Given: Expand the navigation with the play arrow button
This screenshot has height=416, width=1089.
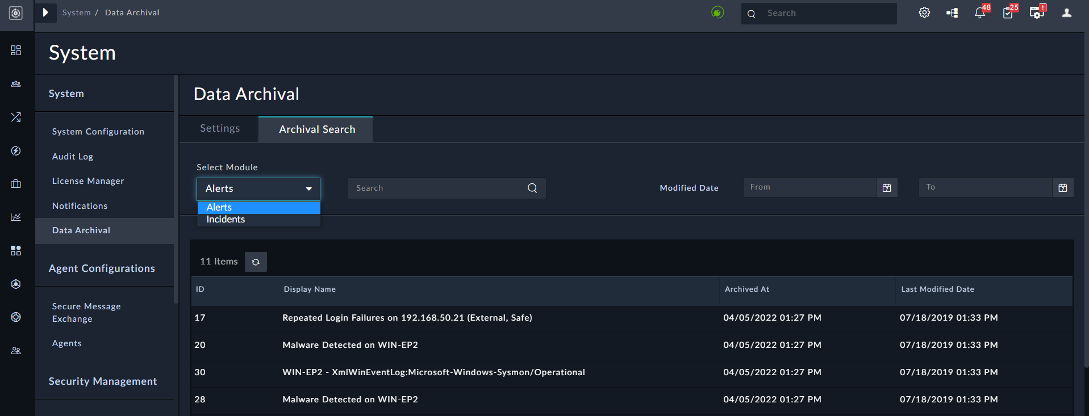Looking at the screenshot, I should (x=45, y=12).
